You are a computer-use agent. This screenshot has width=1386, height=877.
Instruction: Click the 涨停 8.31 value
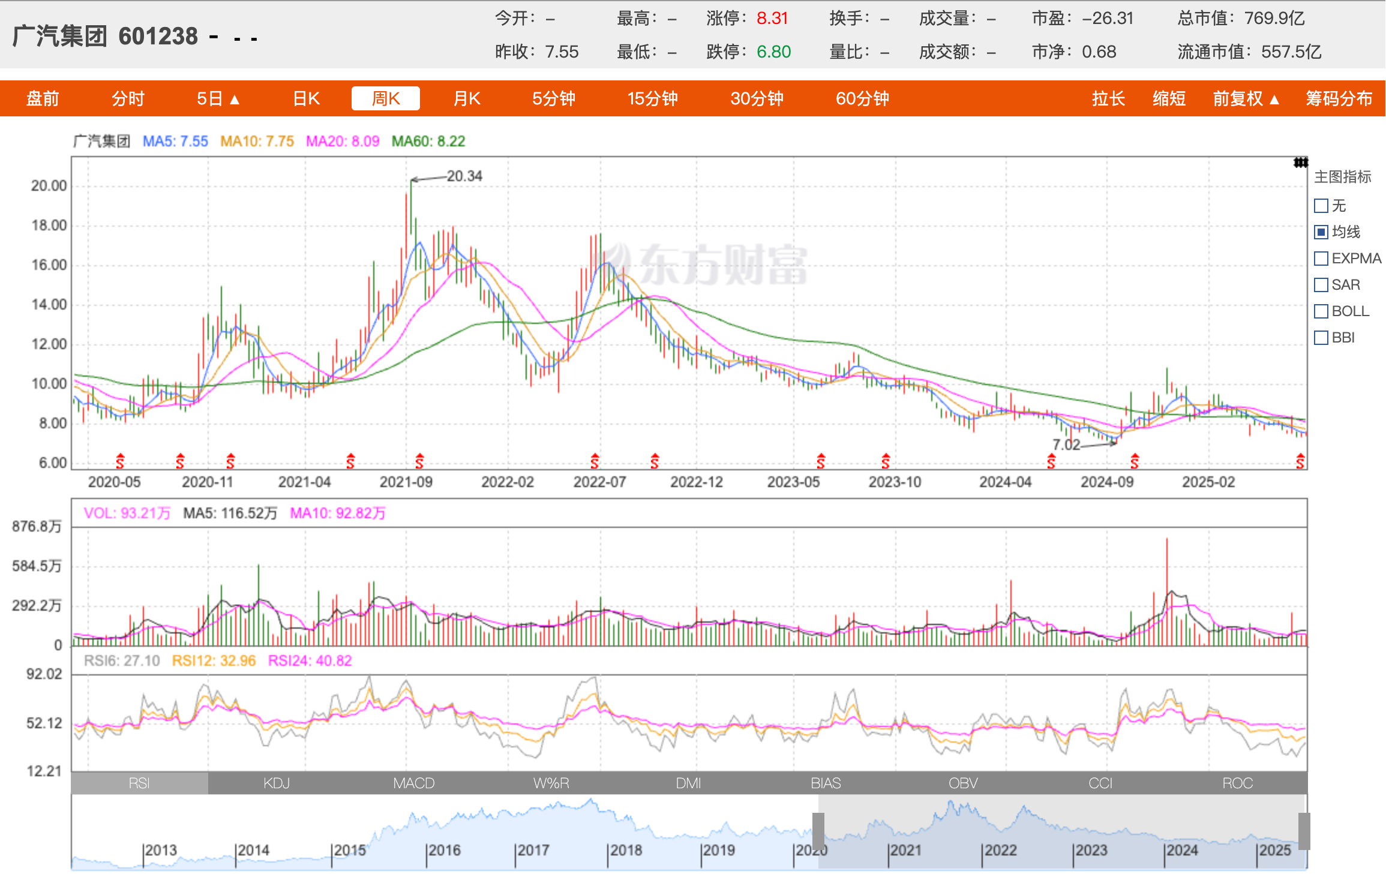pyautogui.click(x=747, y=18)
